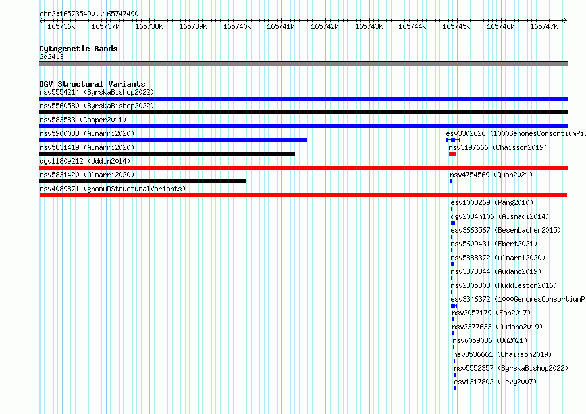Viewport: 586px width, 414px height.
Task: Click the Cytogenetic Bands track title
Action: click(78, 49)
